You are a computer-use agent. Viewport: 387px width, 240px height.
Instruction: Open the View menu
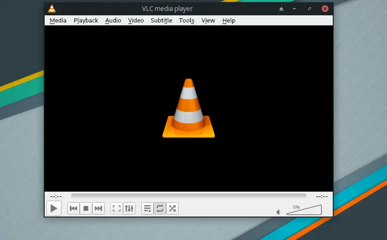point(208,21)
